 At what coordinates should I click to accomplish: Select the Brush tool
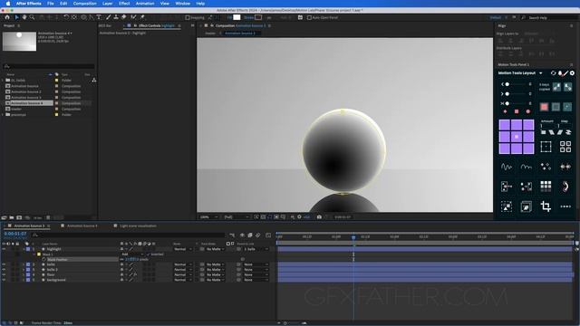point(109,17)
